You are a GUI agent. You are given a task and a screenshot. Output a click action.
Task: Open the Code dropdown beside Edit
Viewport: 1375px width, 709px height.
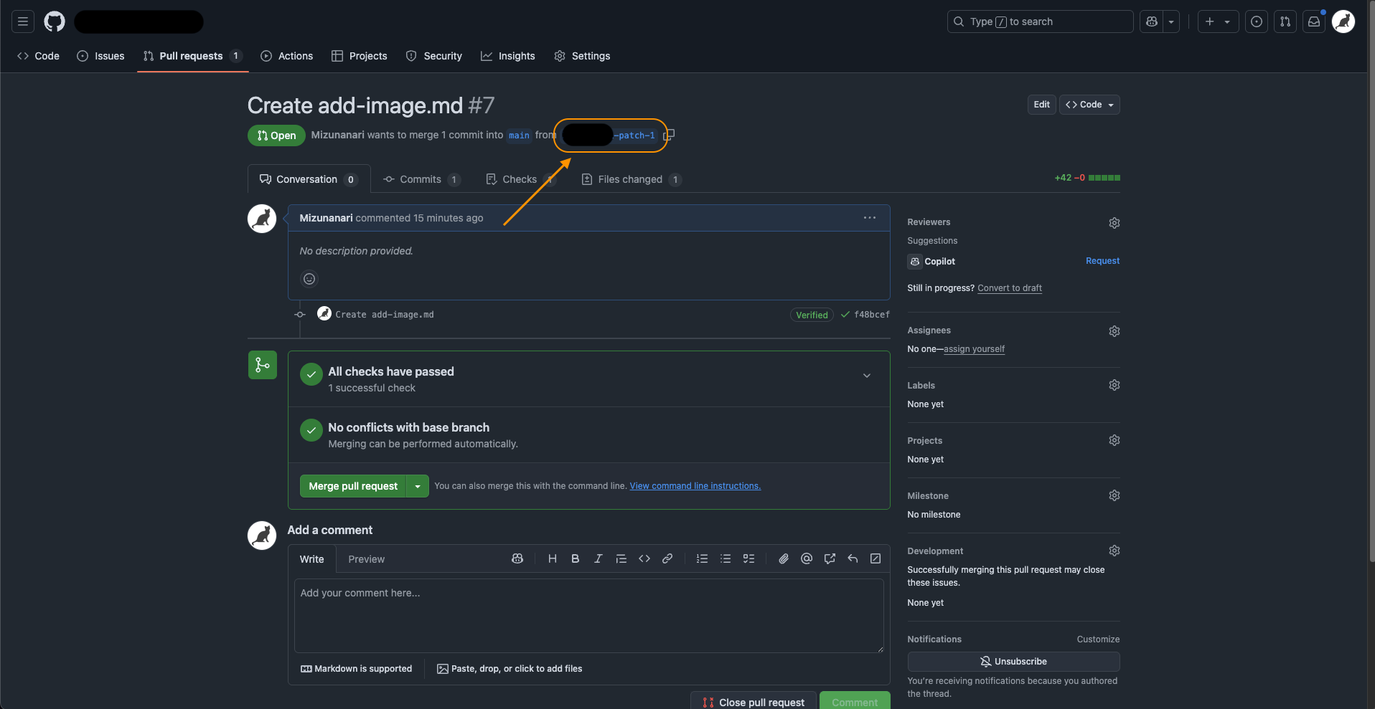[1089, 105]
